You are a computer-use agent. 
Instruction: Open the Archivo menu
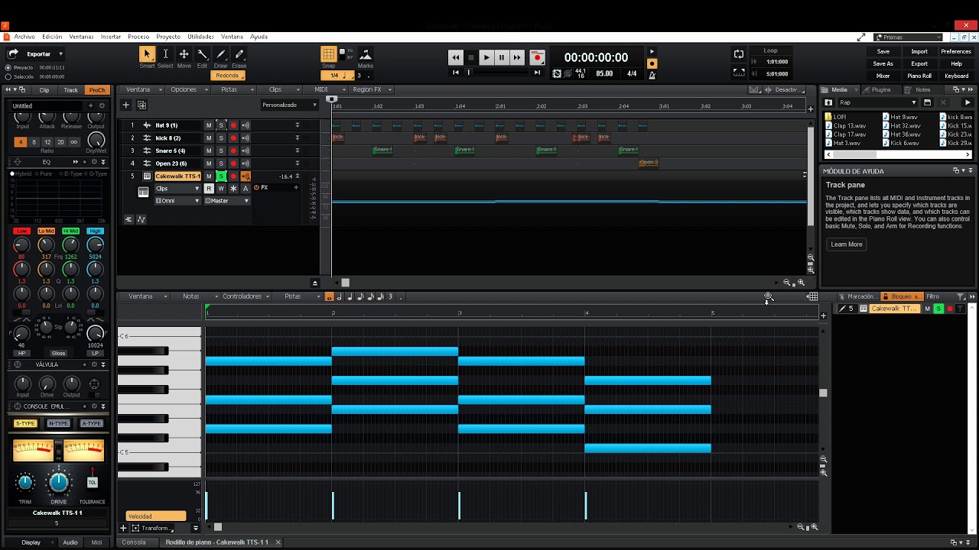pyautogui.click(x=24, y=37)
